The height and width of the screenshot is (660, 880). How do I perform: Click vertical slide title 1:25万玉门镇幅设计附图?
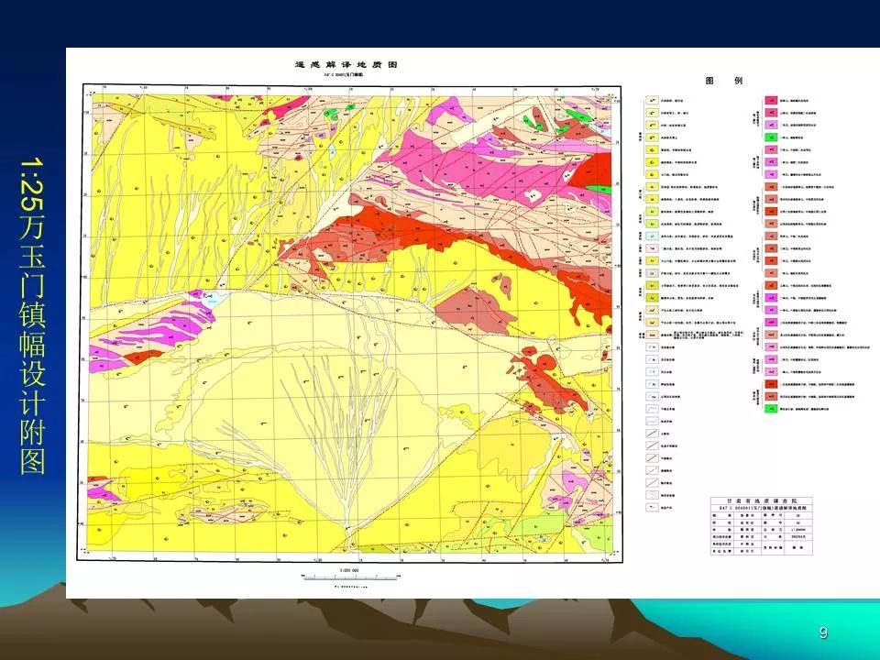click(x=32, y=315)
